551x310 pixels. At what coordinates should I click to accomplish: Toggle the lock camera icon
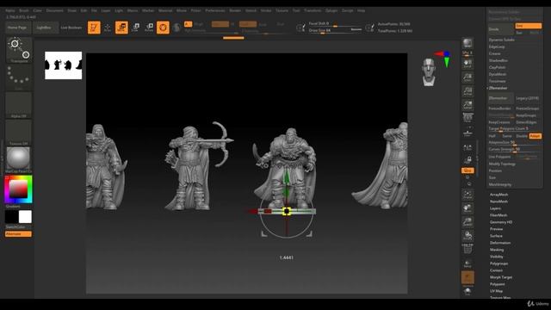pyautogui.click(x=467, y=160)
